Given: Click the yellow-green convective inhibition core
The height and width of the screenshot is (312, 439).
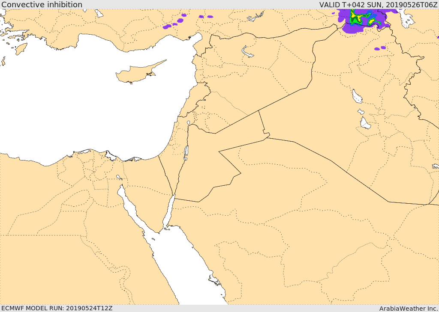Looking at the screenshot, I should tap(359, 17).
